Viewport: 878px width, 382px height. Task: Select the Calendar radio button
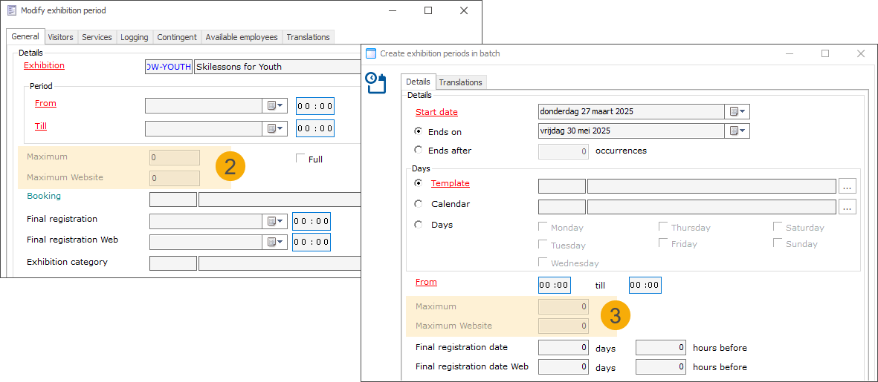(x=419, y=204)
